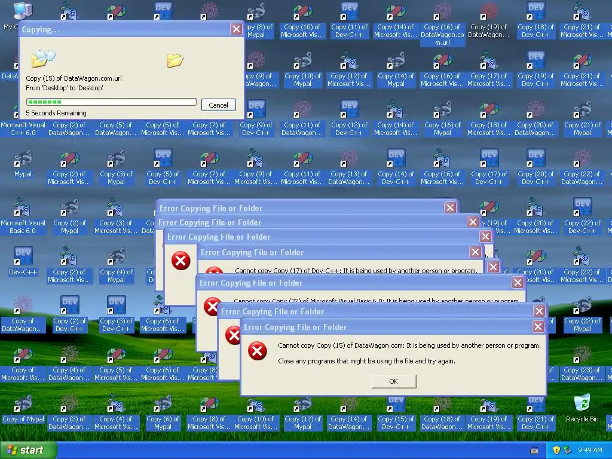The height and width of the screenshot is (459, 612).
Task: Select the Copy of DataWagon shortcut
Action: (x=23, y=314)
